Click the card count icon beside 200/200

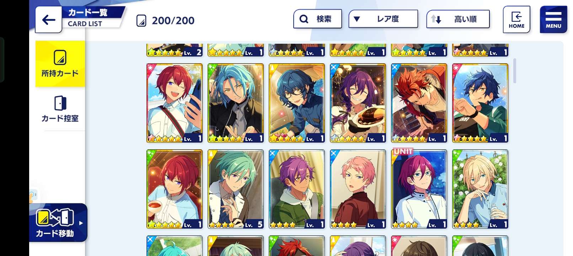(x=141, y=21)
